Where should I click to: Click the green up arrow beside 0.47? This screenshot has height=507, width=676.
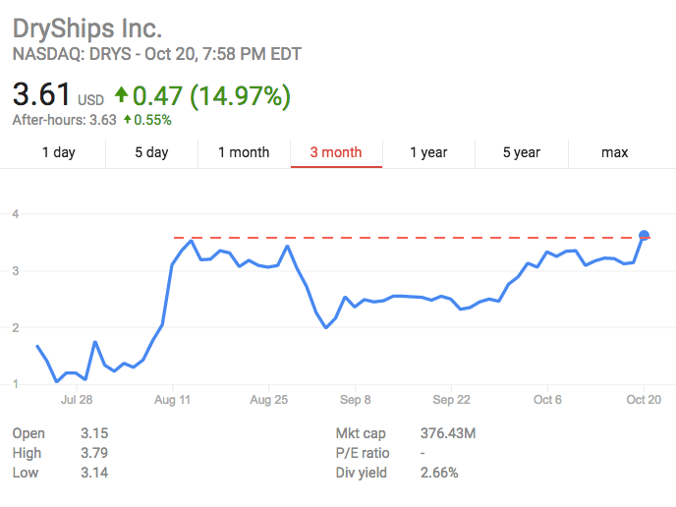point(121,95)
